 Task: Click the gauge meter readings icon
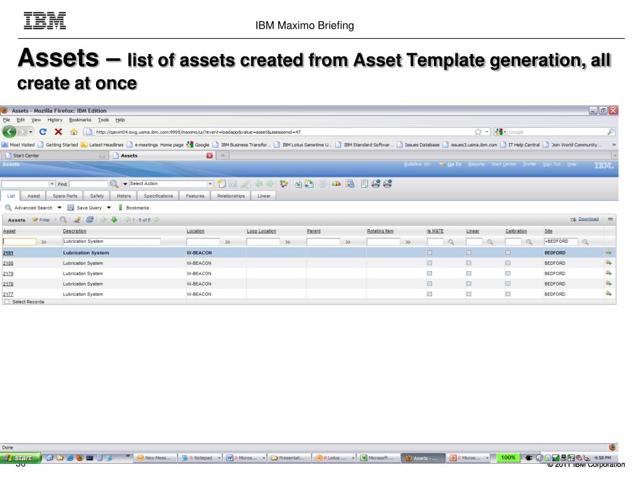[337, 184]
